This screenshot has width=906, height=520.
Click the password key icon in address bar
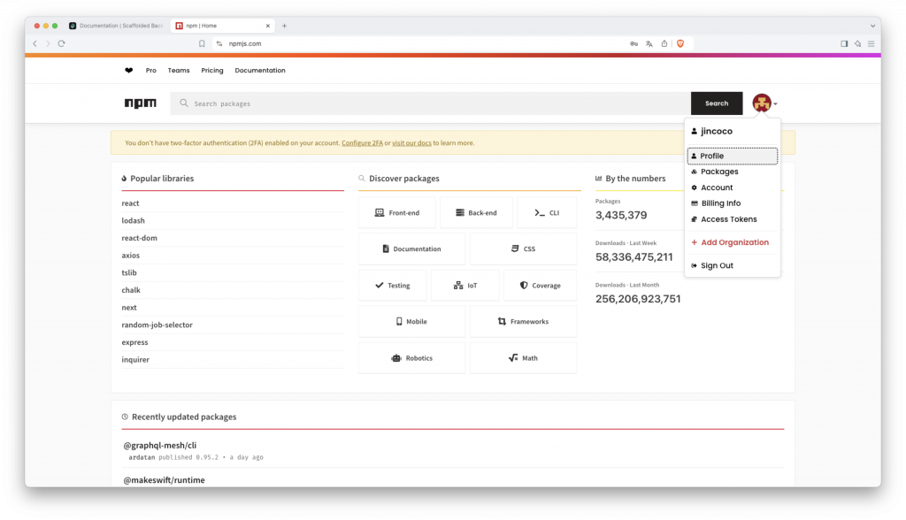point(633,43)
